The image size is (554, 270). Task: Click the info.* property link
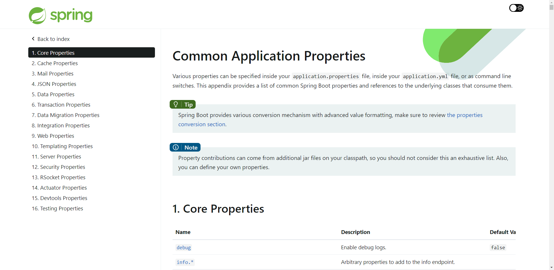[x=185, y=262]
